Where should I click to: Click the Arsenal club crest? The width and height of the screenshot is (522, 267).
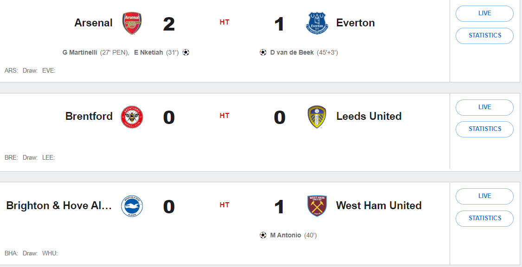tap(132, 23)
